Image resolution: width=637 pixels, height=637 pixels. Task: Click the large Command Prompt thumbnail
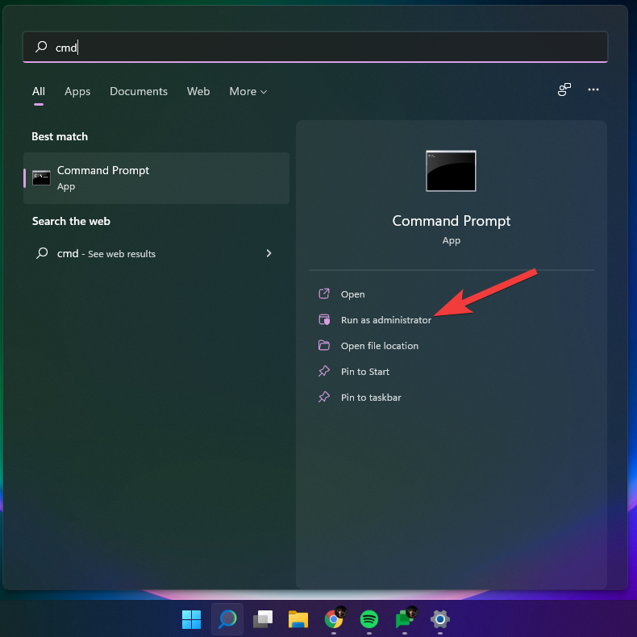[x=451, y=171]
